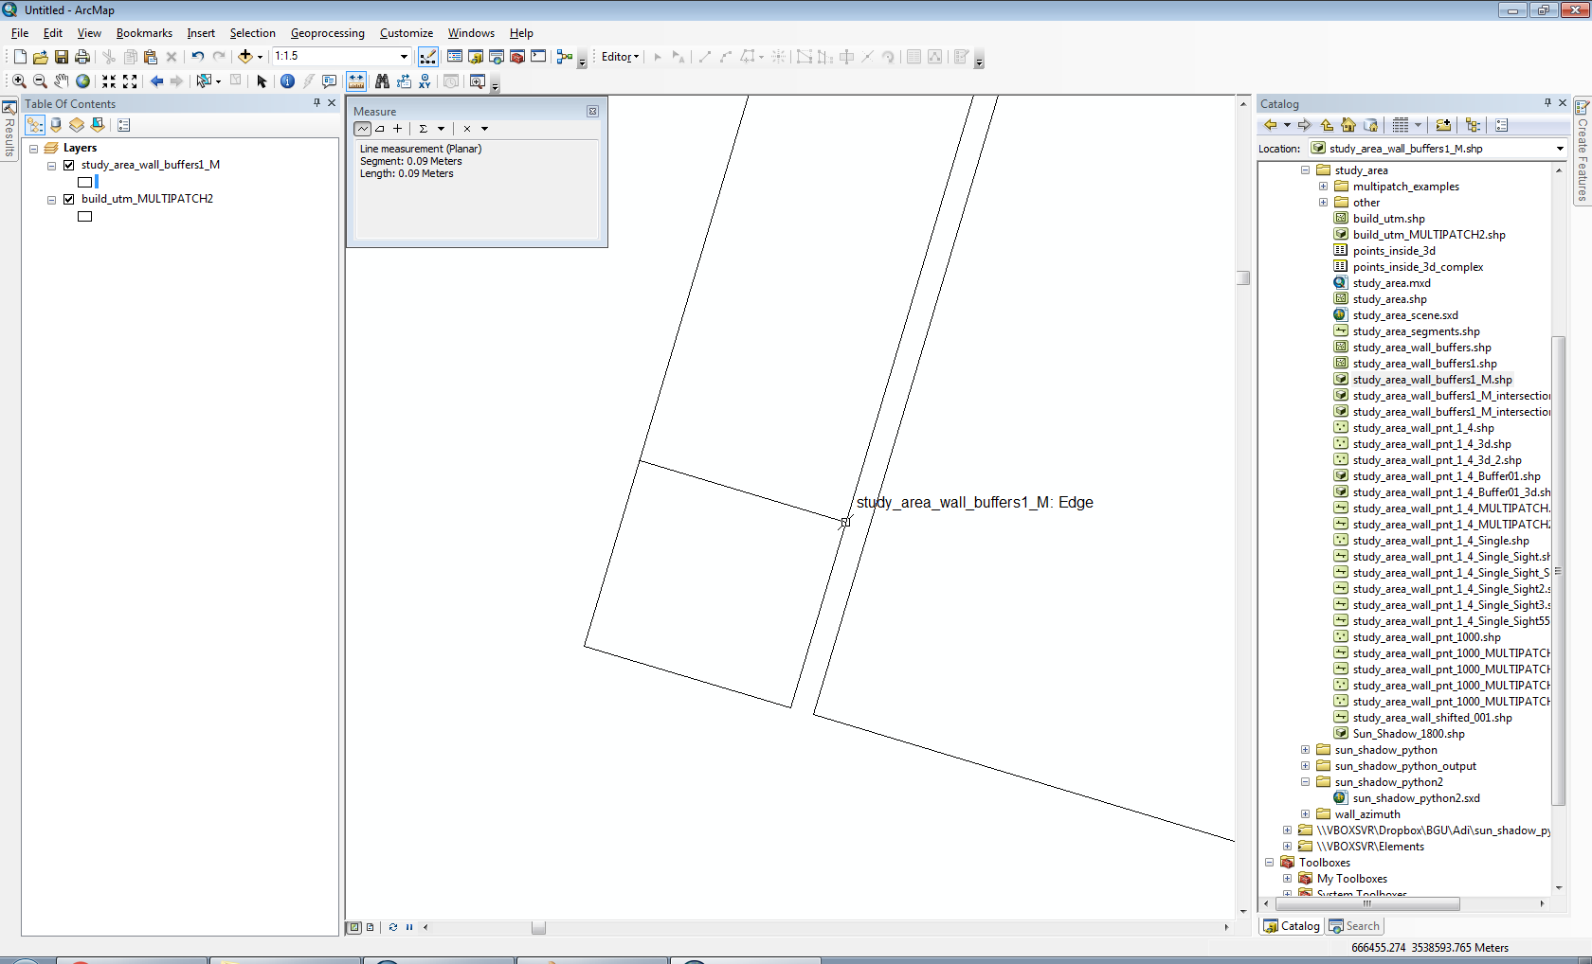Select study_area.mxd in Catalog tree
The image size is (1592, 964).
tap(1391, 283)
